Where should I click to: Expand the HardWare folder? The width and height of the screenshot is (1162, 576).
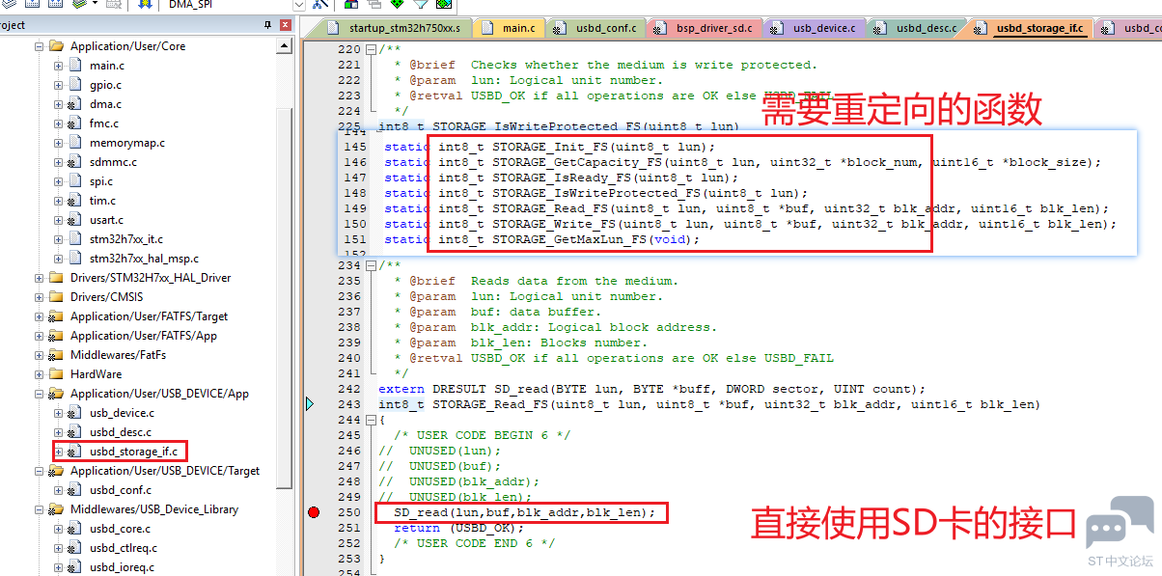pyautogui.click(x=40, y=374)
